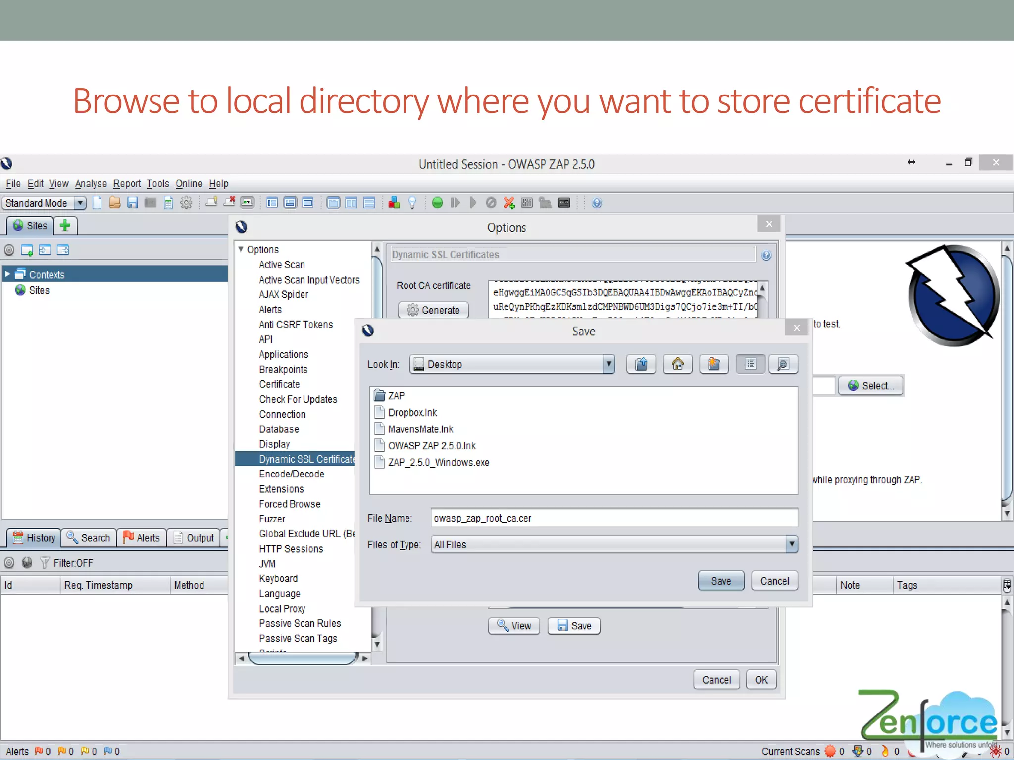Switch to List view icon in the Save dialog

751,364
